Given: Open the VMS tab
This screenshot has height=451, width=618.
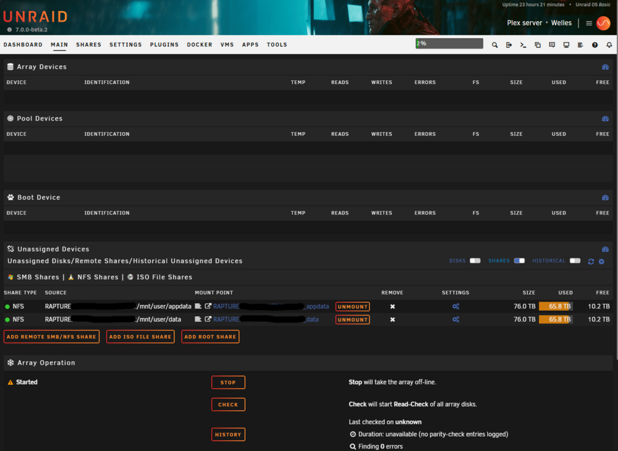Looking at the screenshot, I should pos(227,44).
